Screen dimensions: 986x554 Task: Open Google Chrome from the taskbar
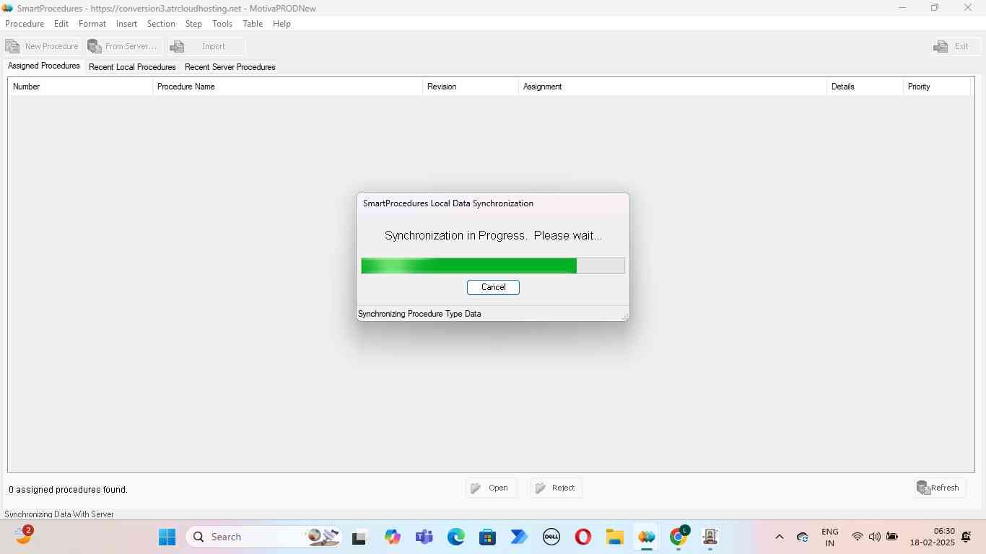pos(678,537)
